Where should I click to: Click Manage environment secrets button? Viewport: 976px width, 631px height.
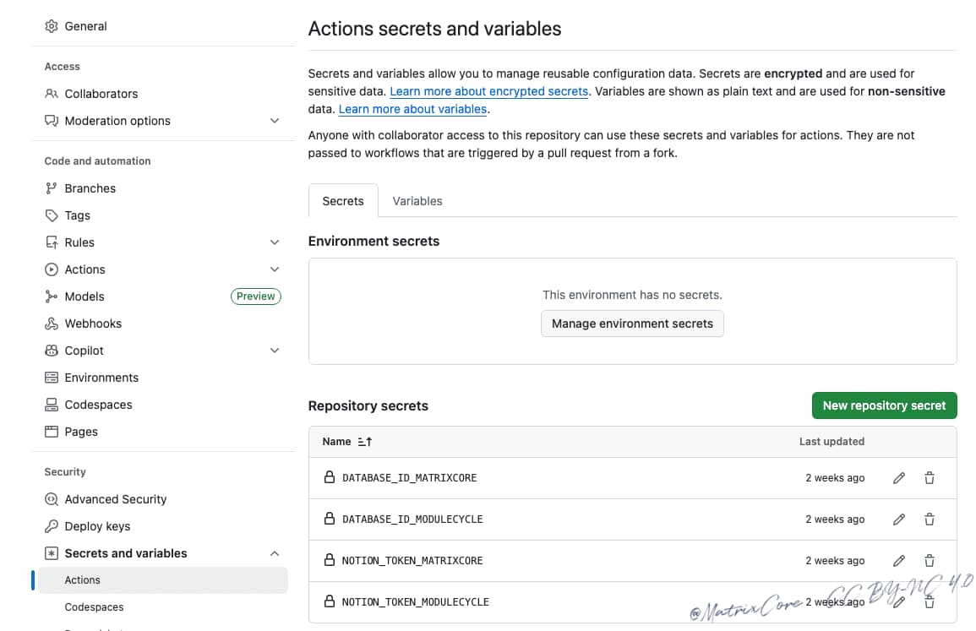click(632, 324)
